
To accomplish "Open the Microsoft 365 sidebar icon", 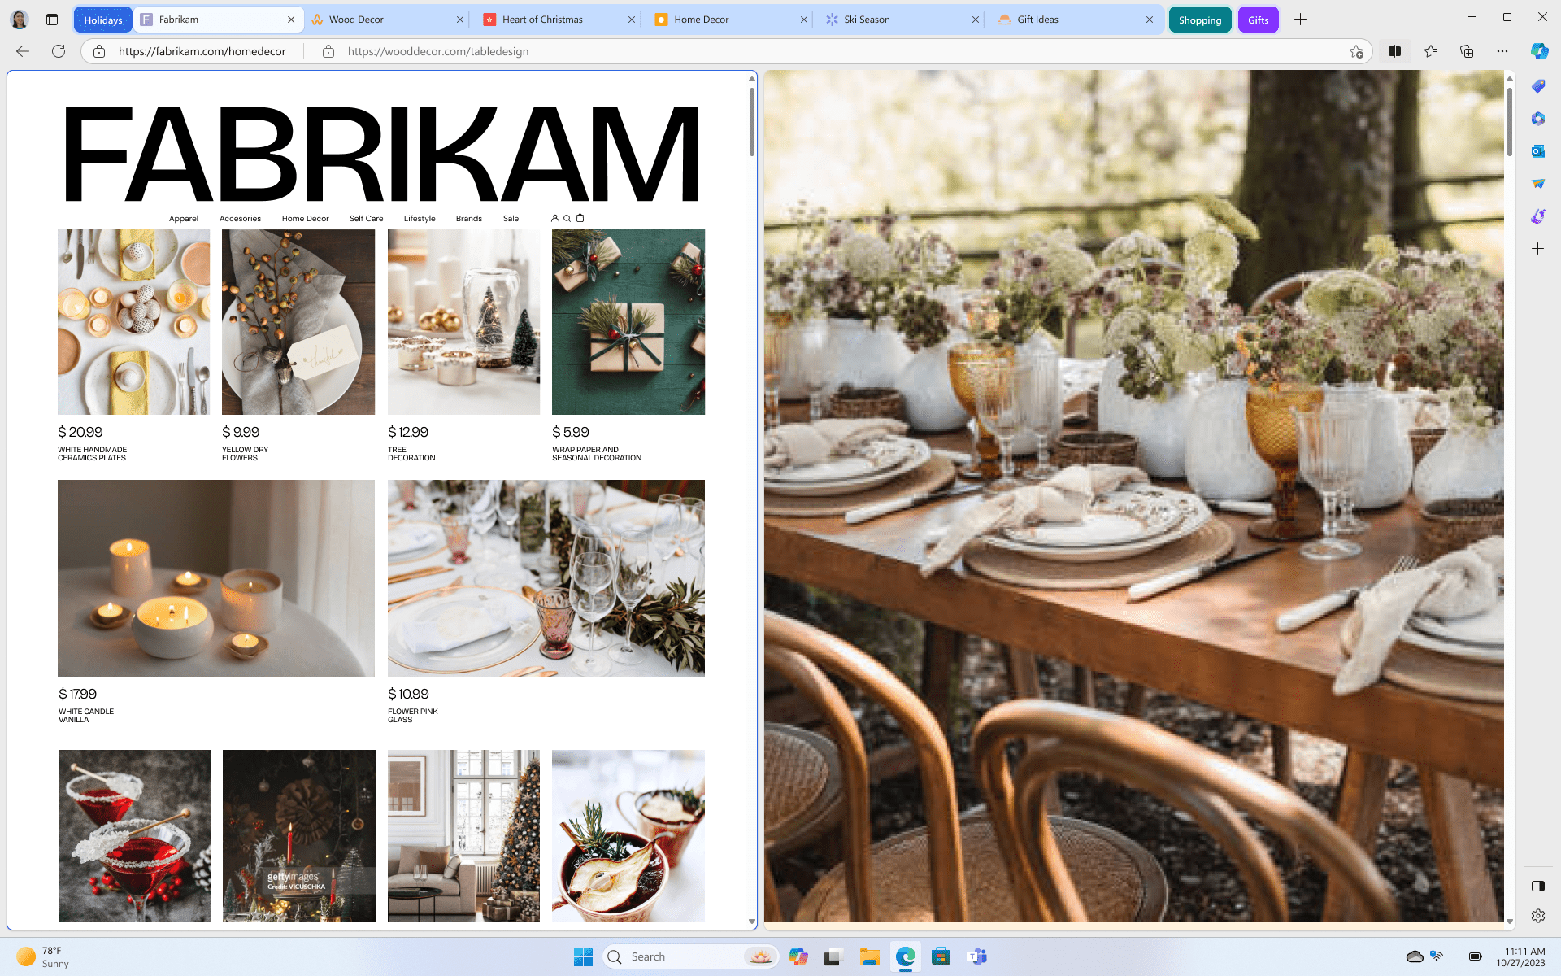I will pos(1538,119).
